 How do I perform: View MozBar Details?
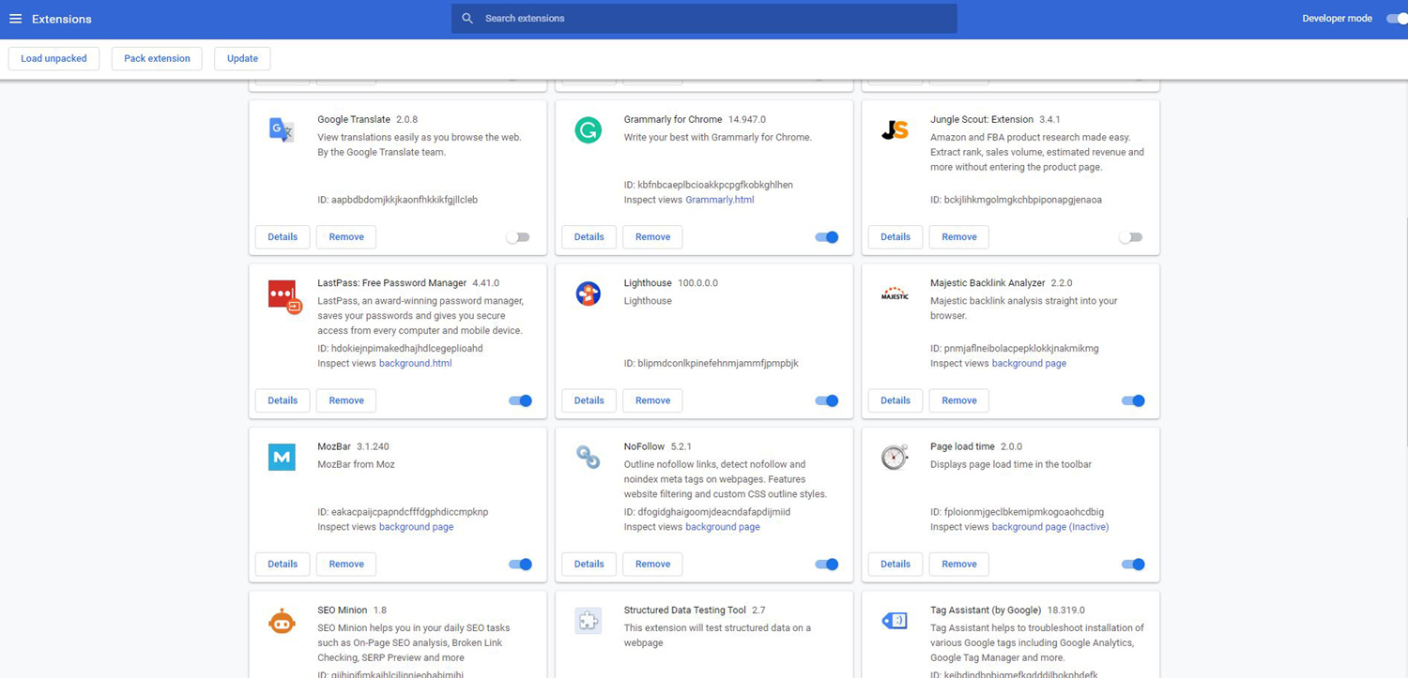click(283, 565)
